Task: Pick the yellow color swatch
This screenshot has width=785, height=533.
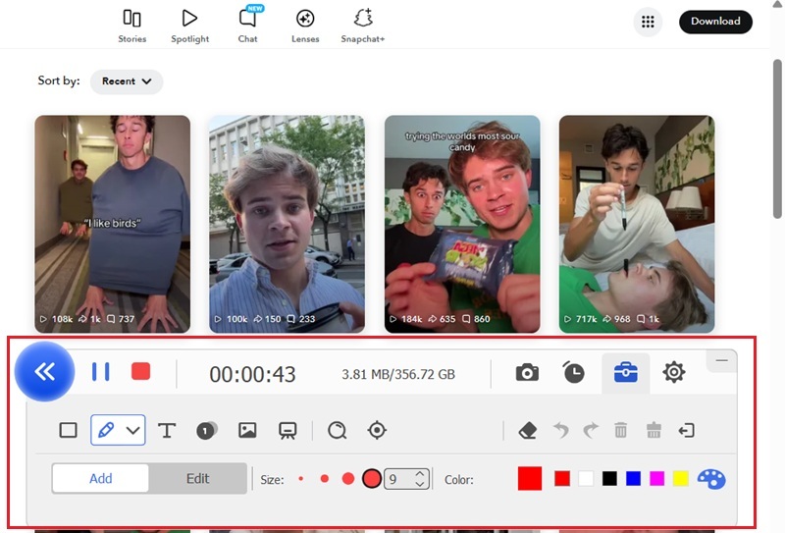Action: click(680, 479)
